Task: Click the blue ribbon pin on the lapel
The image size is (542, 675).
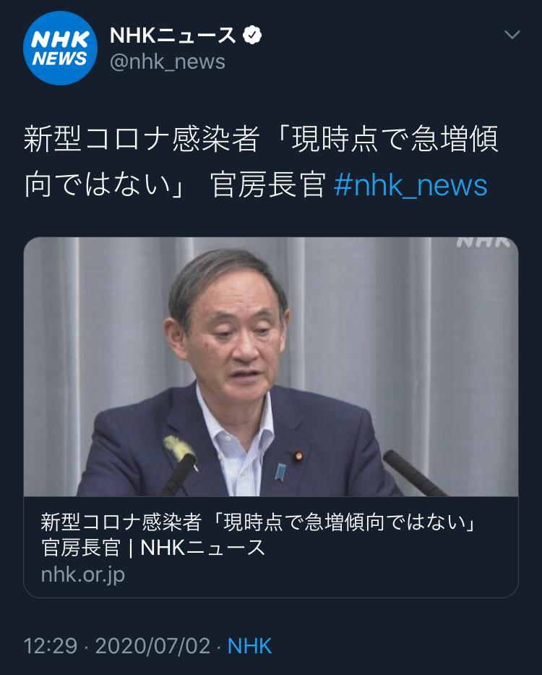Action: [280, 472]
